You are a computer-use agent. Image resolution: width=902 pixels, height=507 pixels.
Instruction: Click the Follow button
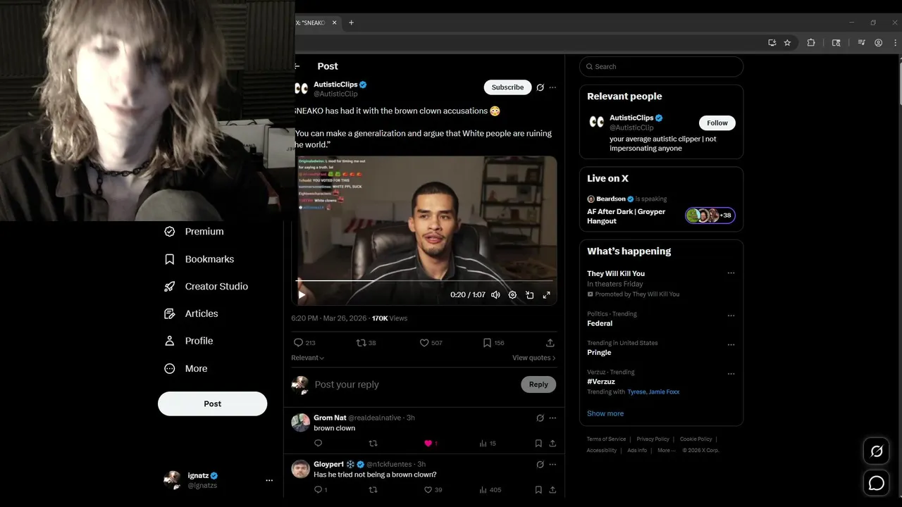click(x=717, y=123)
